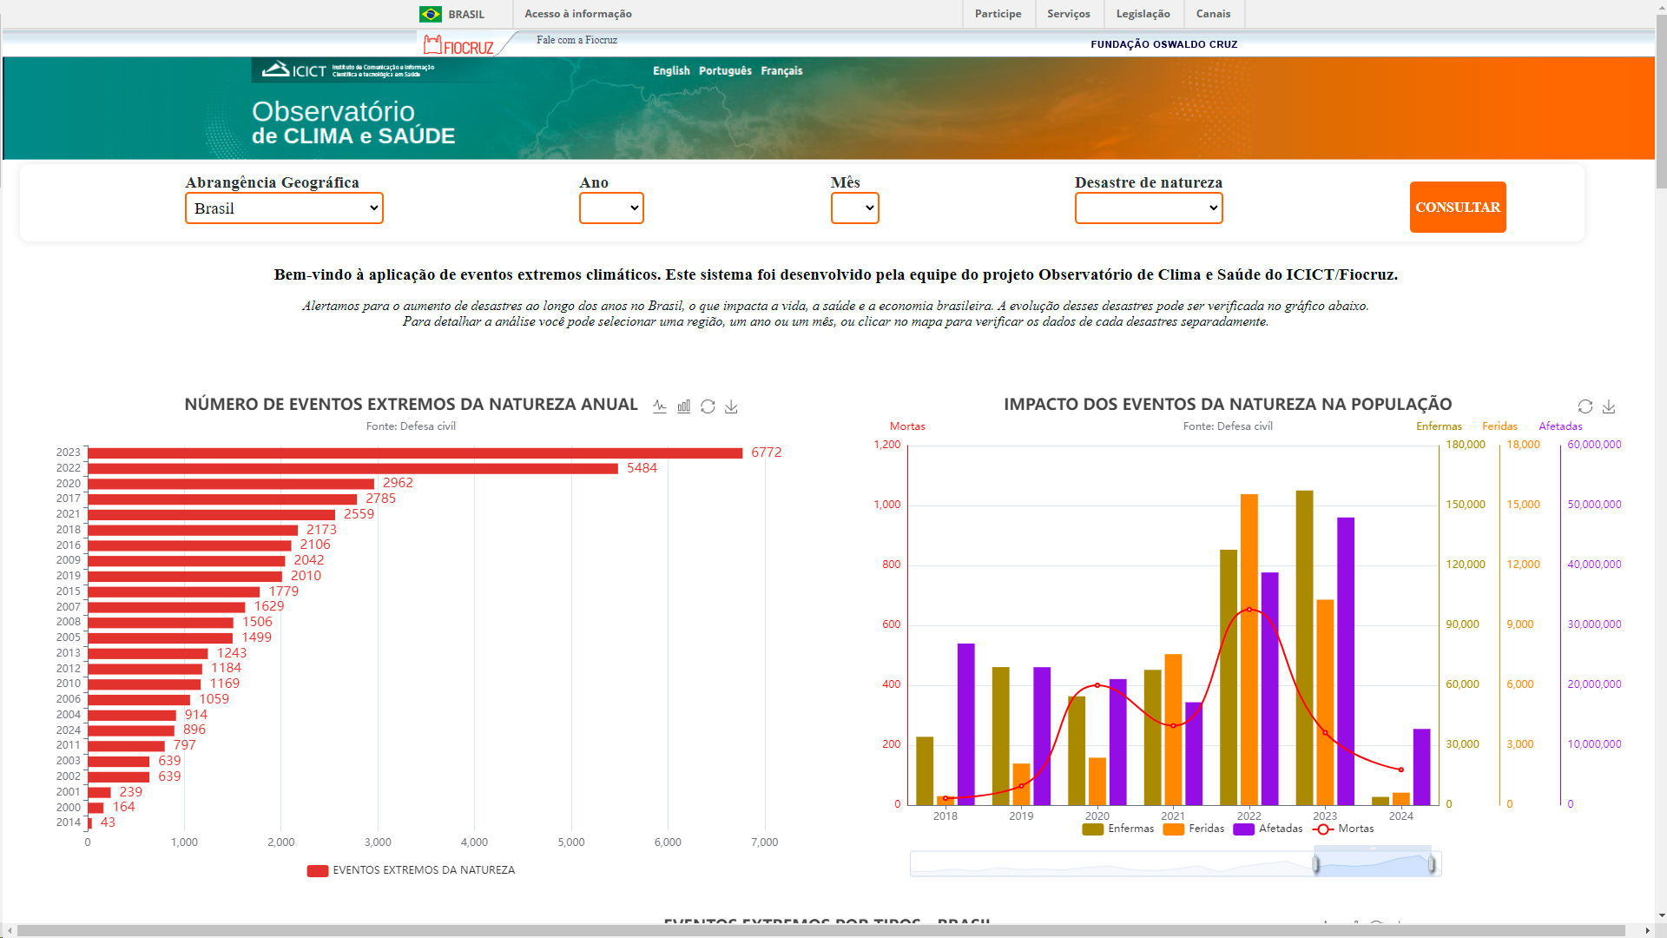The width and height of the screenshot is (1667, 938).
Task: Click the Observatório de Clima e Saúde title
Action: 353,122
